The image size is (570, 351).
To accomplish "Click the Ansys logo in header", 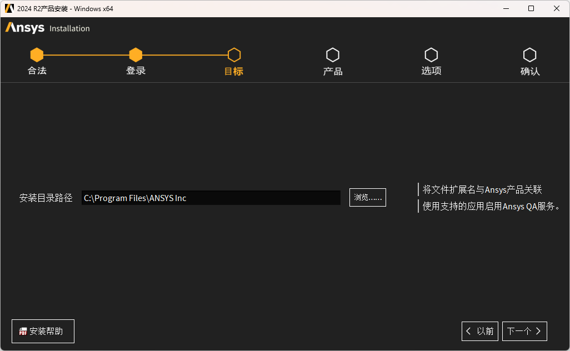I will 24,28.
